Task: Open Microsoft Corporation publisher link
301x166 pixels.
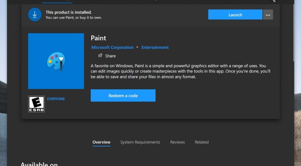Action: (x=112, y=47)
